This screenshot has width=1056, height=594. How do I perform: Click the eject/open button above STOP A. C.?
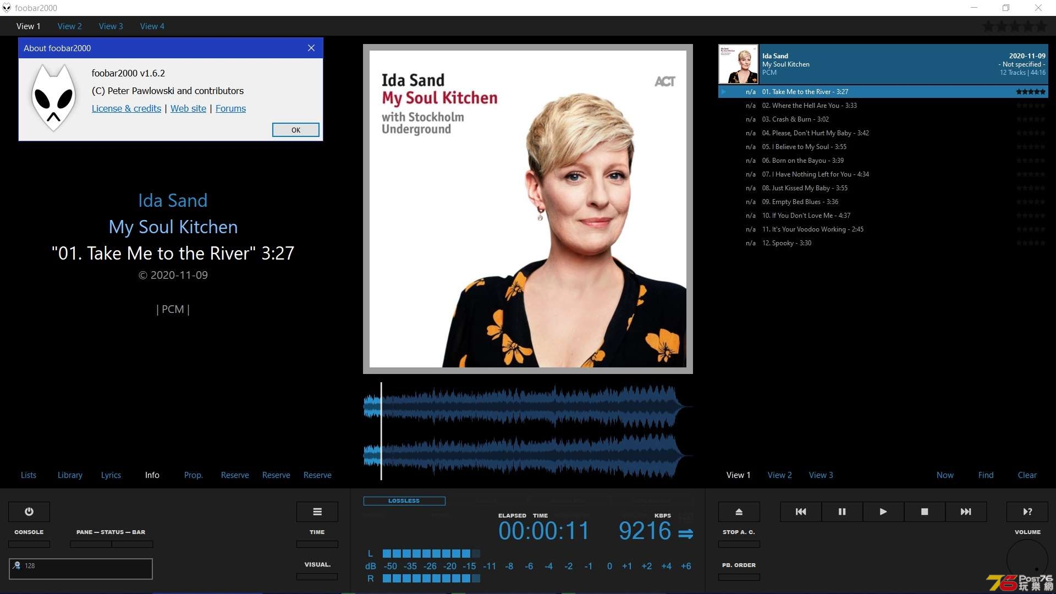tap(739, 512)
